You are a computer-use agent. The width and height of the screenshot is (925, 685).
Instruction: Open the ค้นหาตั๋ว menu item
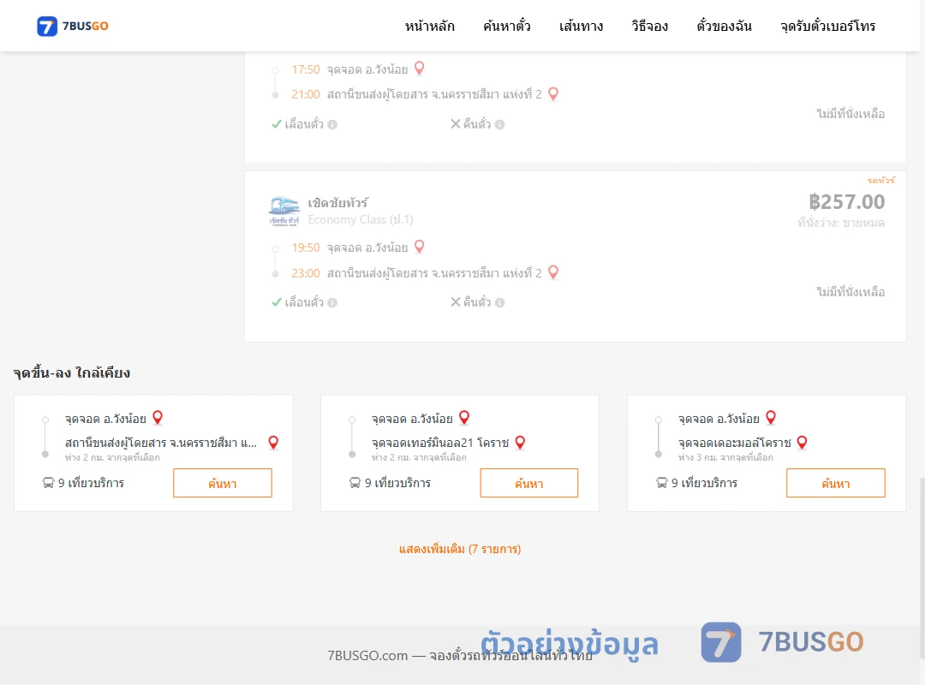507,26
